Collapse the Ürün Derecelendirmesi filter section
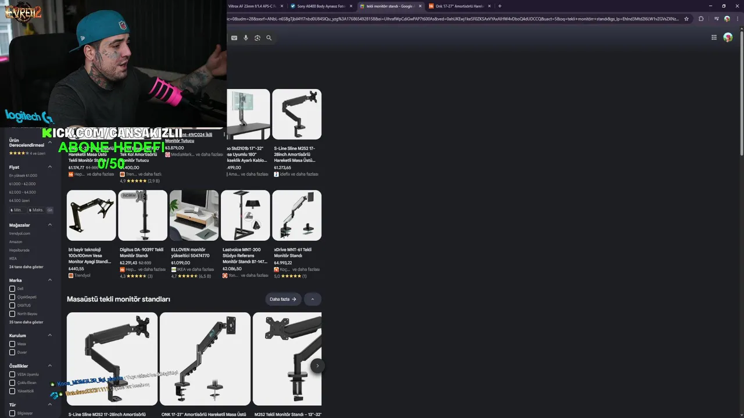 click(x=50, y=142)
